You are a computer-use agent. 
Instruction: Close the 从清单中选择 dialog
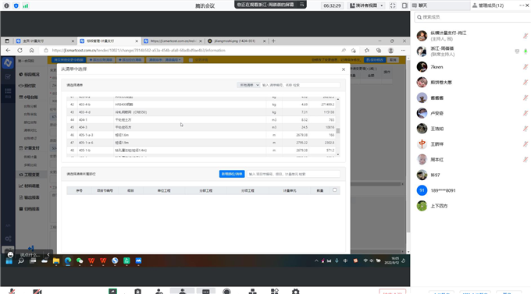[344, 69]
